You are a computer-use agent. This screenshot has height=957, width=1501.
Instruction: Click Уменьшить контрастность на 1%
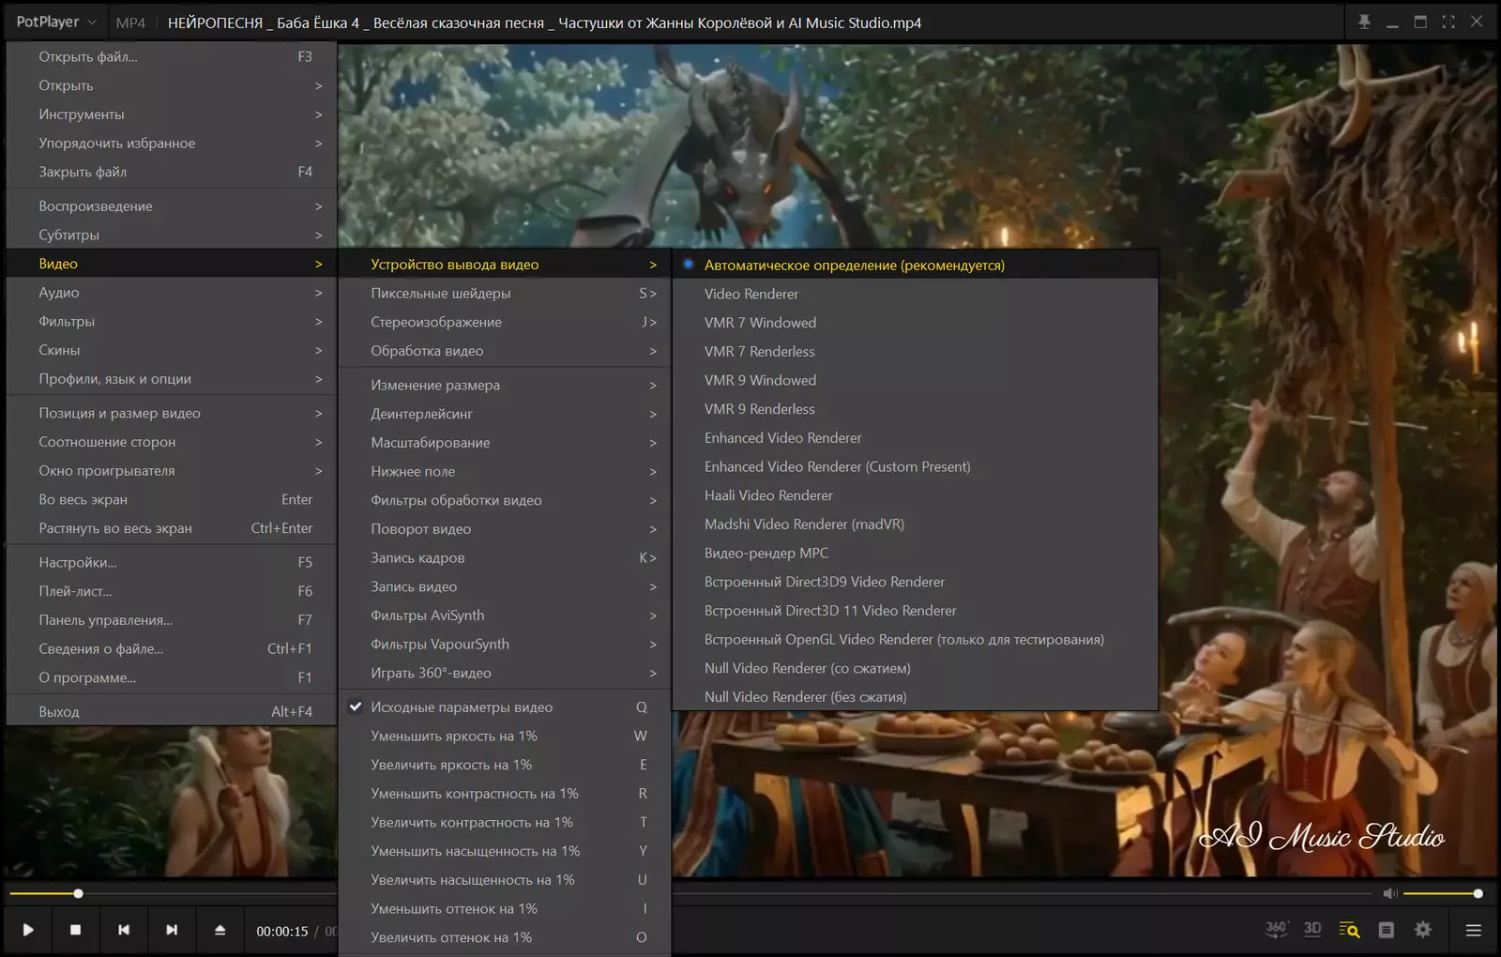[x=505, y=793]
